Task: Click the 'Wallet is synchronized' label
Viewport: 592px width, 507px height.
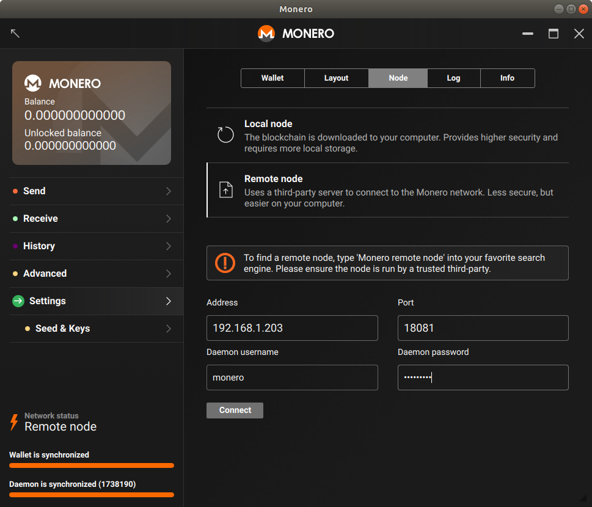Action: pyautogui.click(x=49, y=455)
